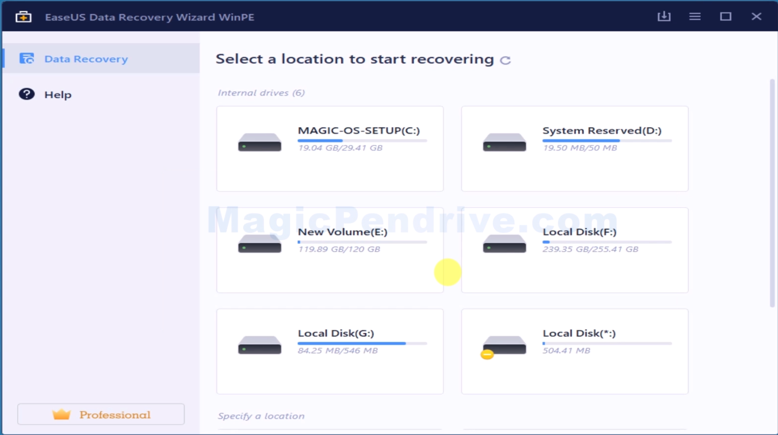This screenshot has height=435, width=778.
Task: Select the MAGIC-OS-SETUP(C:) drive label
Action: 359,131
